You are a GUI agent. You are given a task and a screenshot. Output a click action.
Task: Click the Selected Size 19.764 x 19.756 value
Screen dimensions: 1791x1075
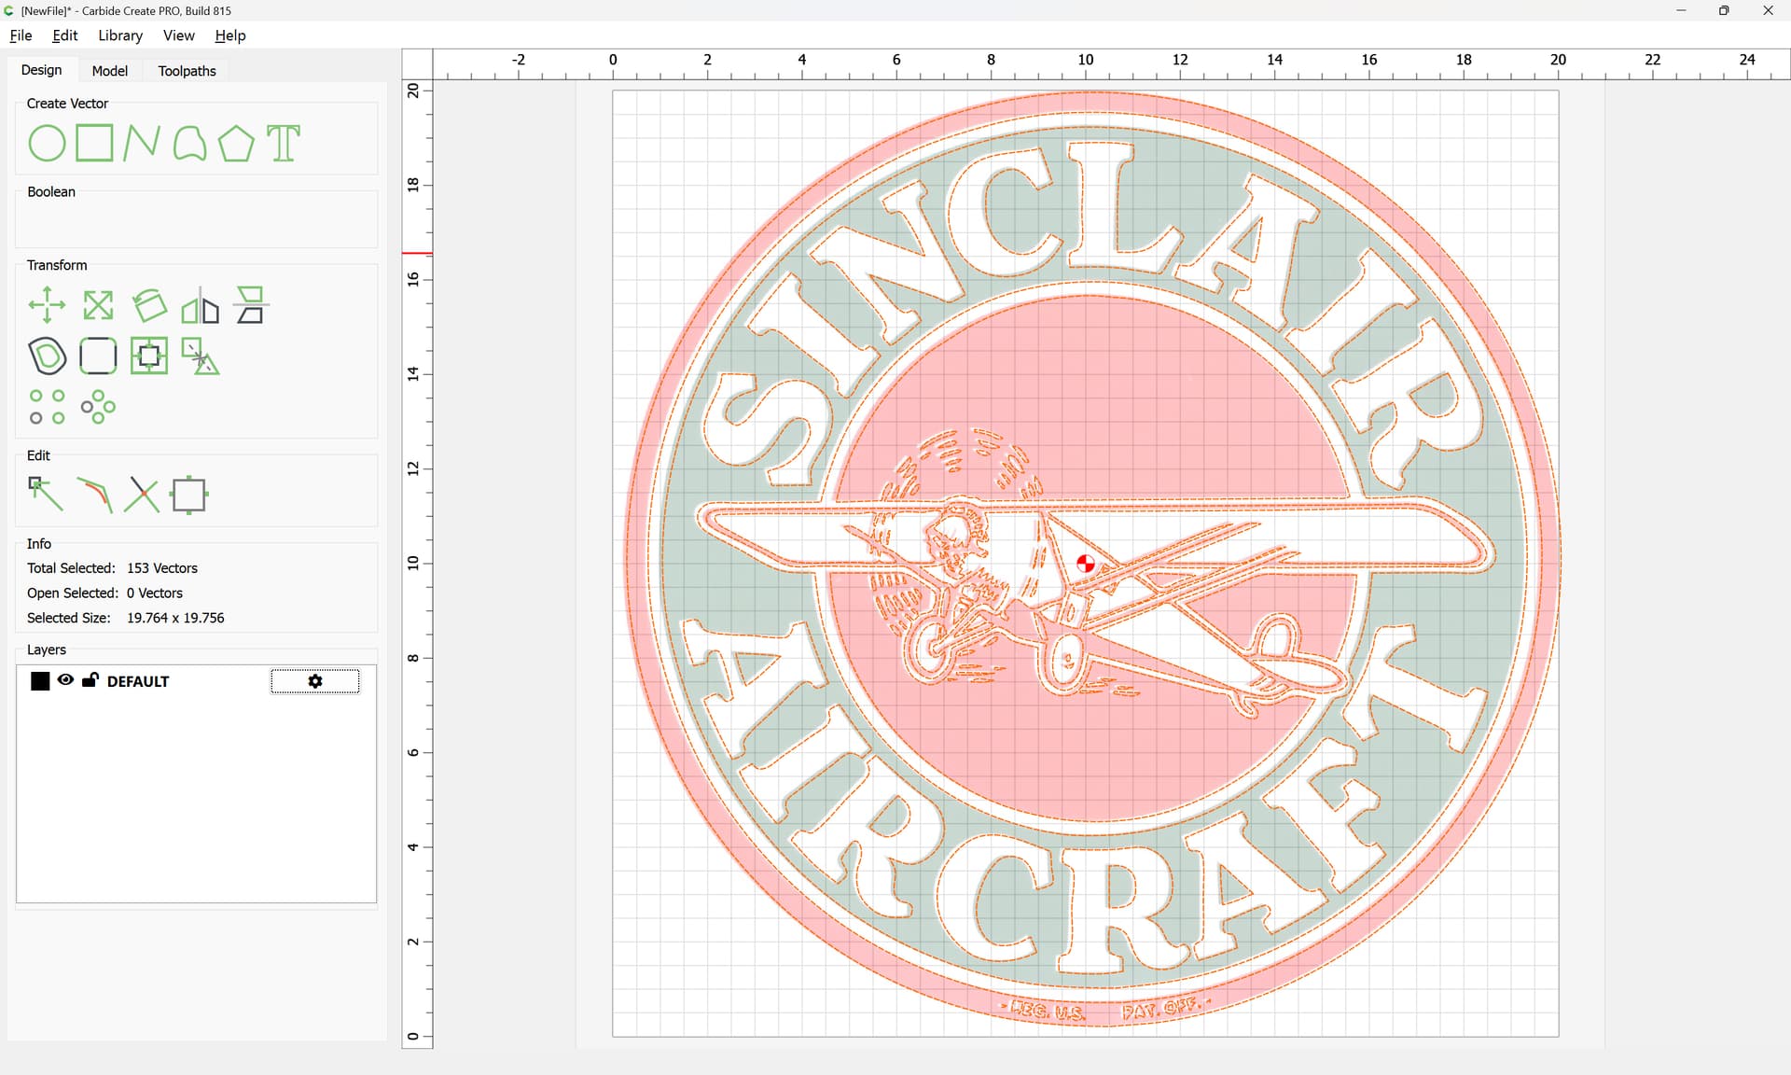point(175,618)
